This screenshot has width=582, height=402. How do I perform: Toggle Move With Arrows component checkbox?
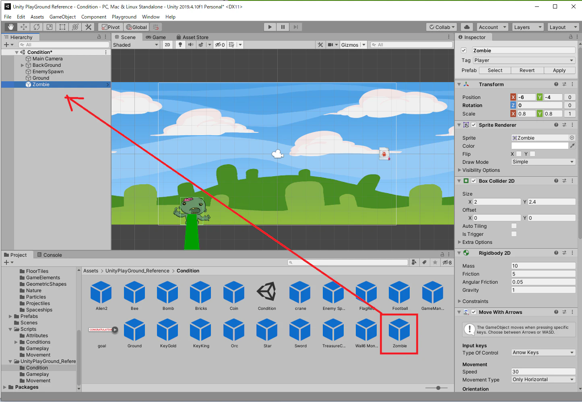(x=474, y=312)
